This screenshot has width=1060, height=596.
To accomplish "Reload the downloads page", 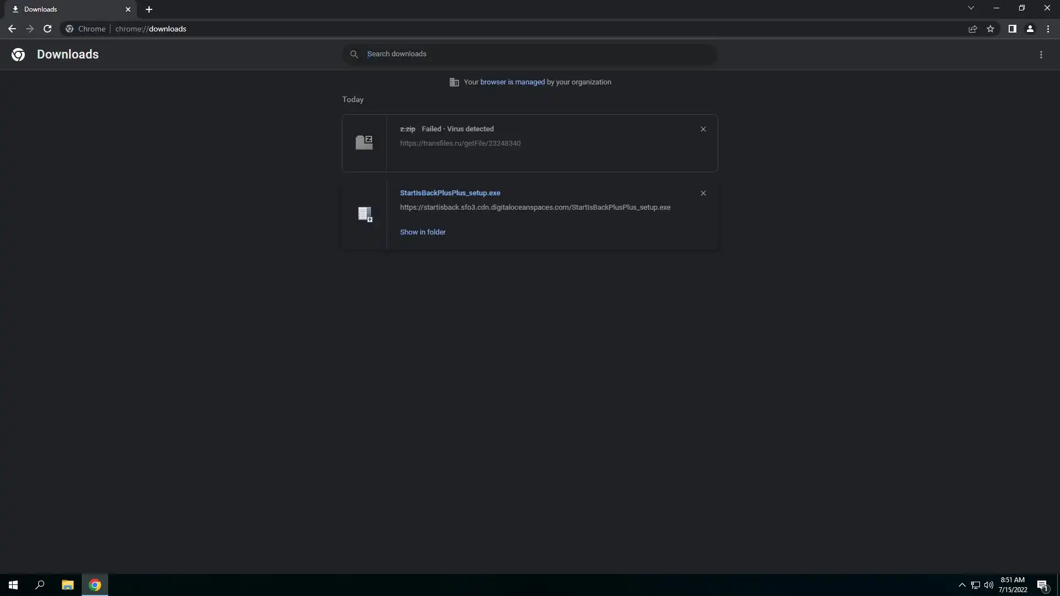I will 47,29.
